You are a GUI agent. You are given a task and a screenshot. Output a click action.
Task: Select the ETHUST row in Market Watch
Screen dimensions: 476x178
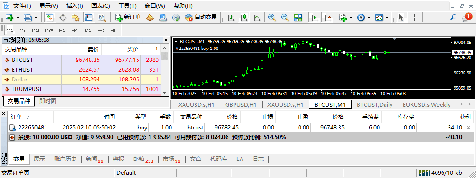tap(81, 70)
